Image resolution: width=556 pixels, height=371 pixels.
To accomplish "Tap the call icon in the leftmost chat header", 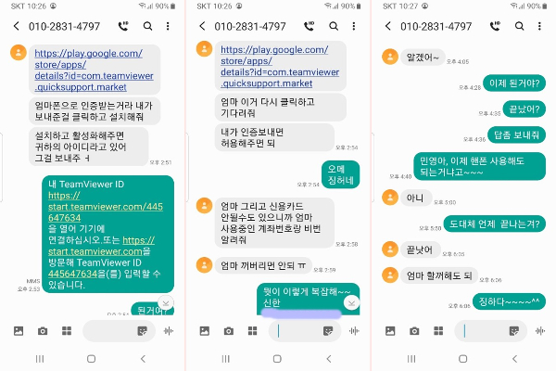I will pyautogui.click(x=123, y=26).
